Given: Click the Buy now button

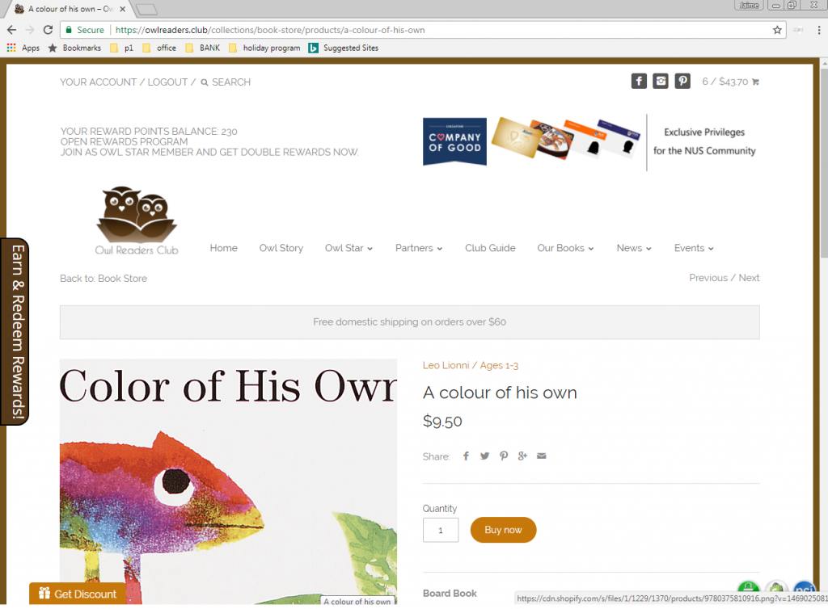Looking at the screenshot, I should 503,530.
